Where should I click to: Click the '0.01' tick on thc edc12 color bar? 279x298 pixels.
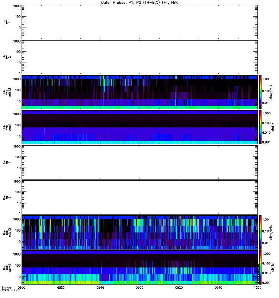click(x=265, y=243)
